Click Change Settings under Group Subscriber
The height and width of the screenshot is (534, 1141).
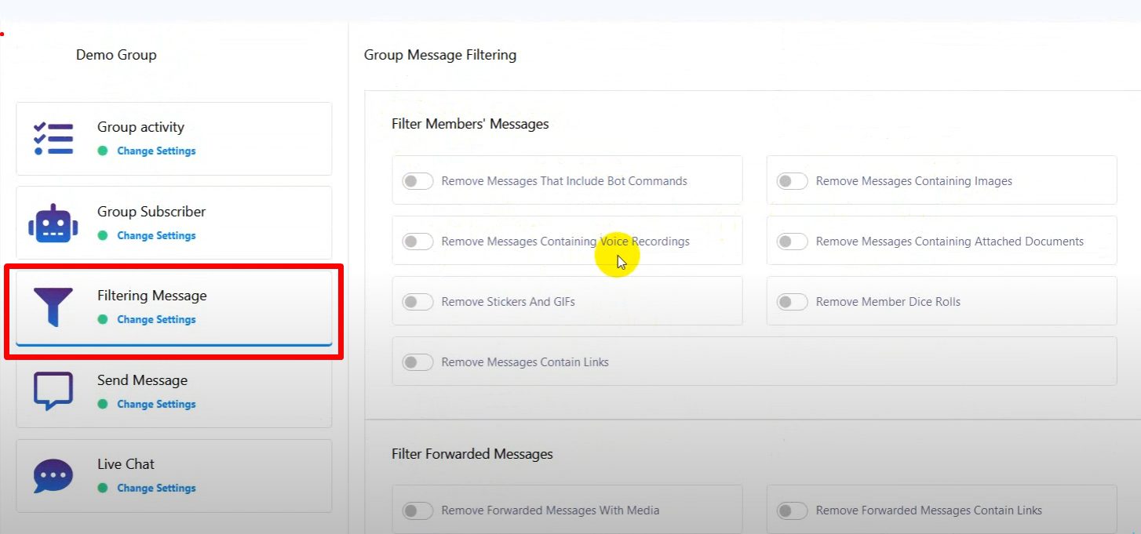pyautogui.click(x=156, y=236)
